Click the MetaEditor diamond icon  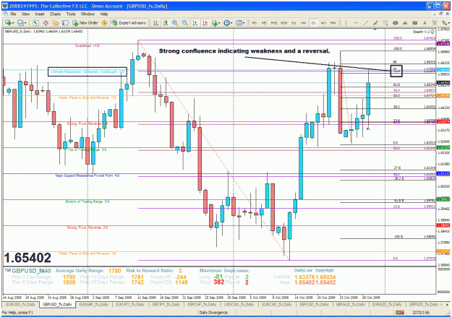(104, 22)
